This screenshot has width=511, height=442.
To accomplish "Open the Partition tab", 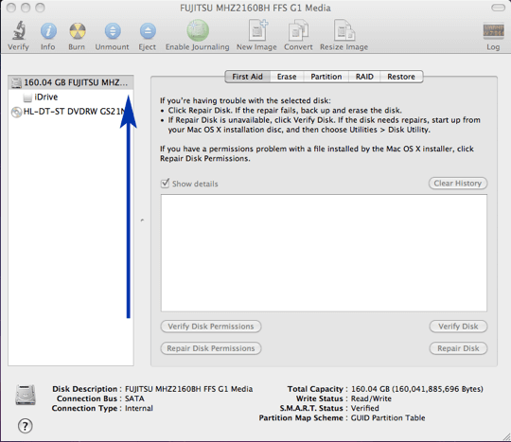I will pyautogui.click(x=326, y=77).
